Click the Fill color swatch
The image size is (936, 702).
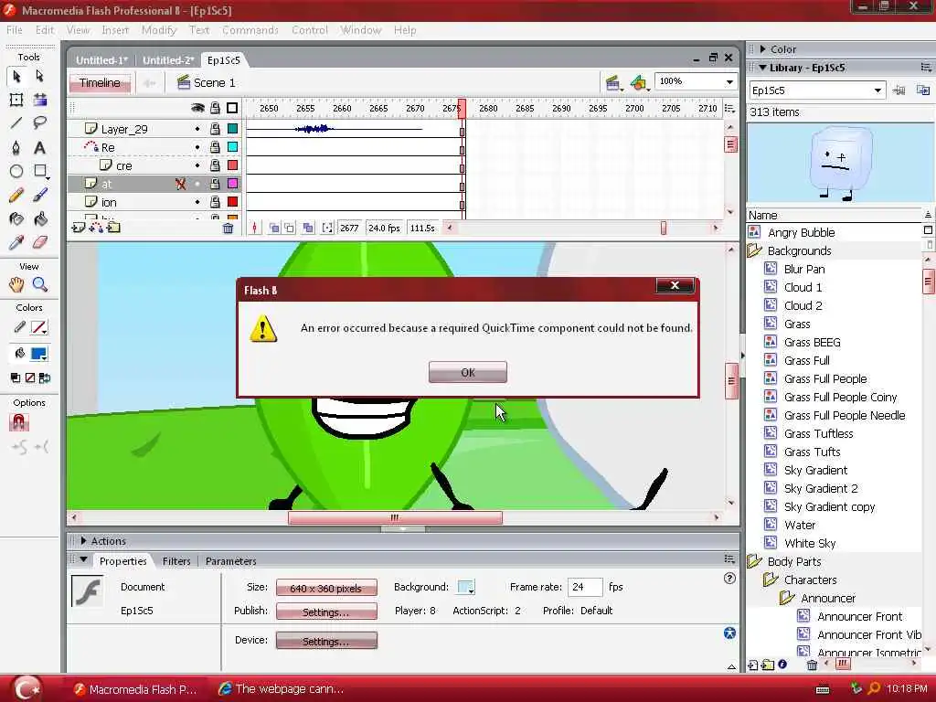39,354
